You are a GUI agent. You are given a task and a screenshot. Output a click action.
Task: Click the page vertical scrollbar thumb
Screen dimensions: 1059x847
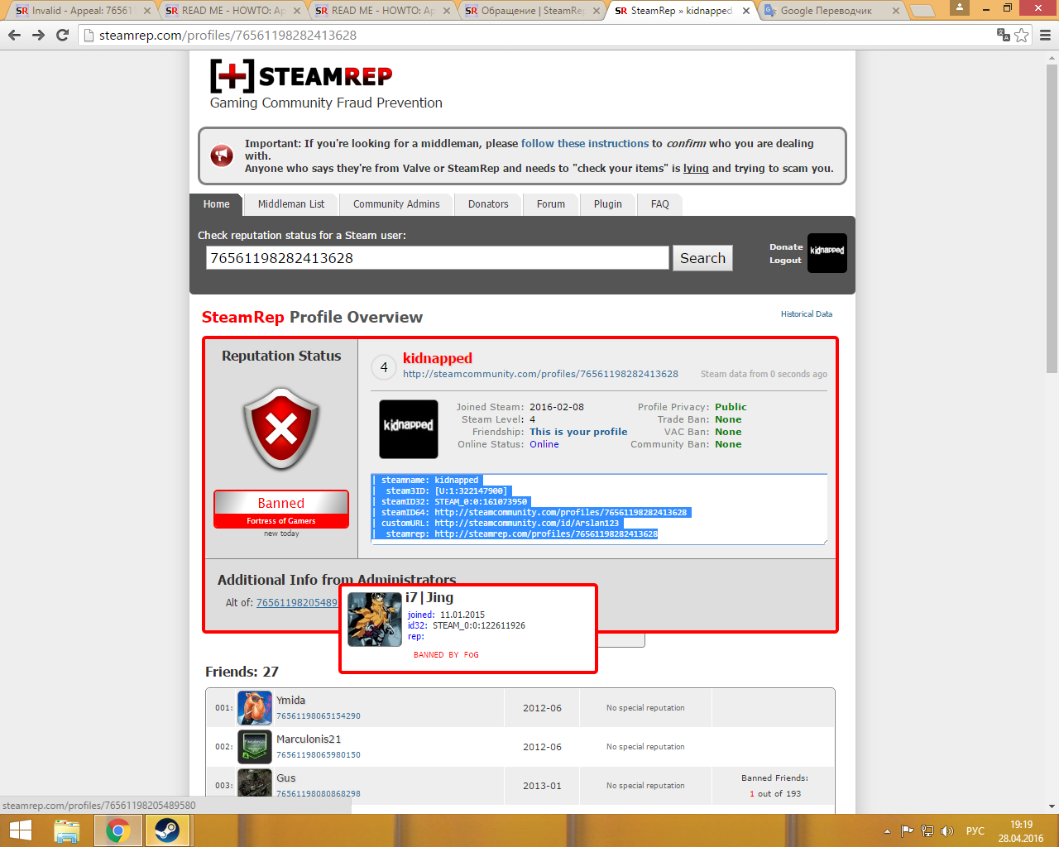coord(1052,219)
